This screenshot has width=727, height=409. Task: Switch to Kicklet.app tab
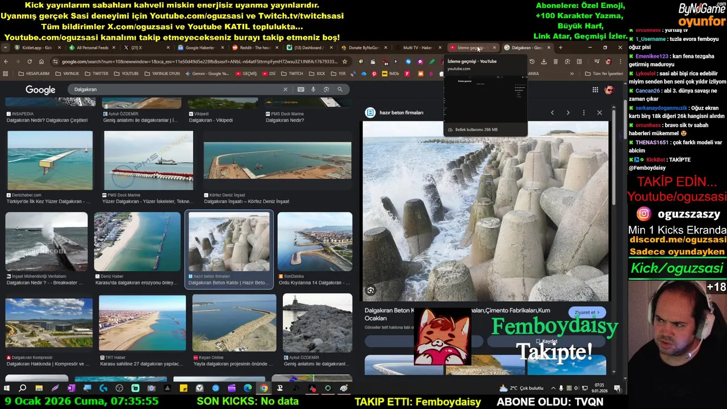coord(37,48)
